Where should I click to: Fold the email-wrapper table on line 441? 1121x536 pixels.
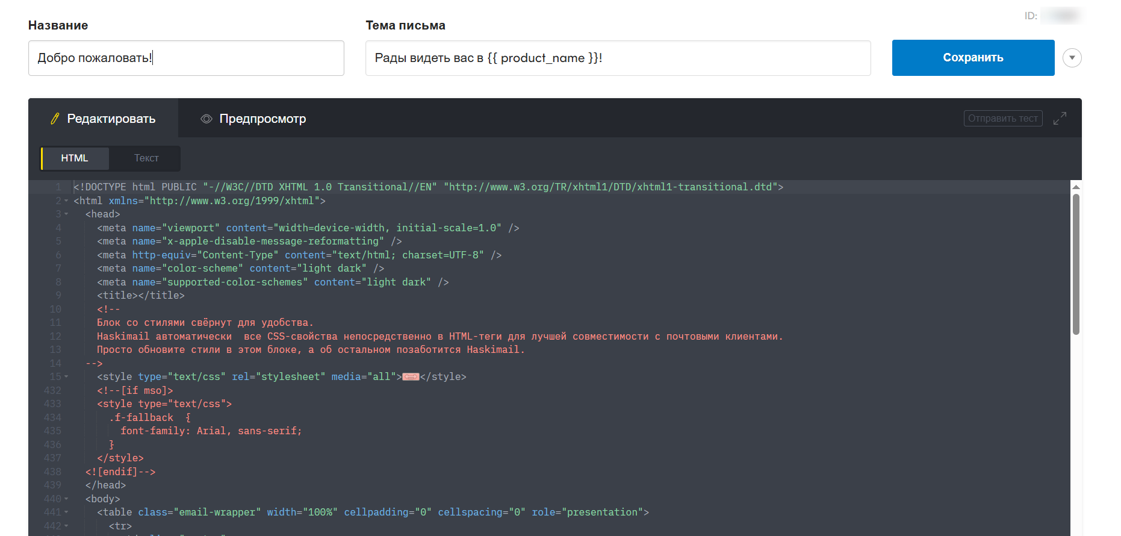(x=66, y=513)
